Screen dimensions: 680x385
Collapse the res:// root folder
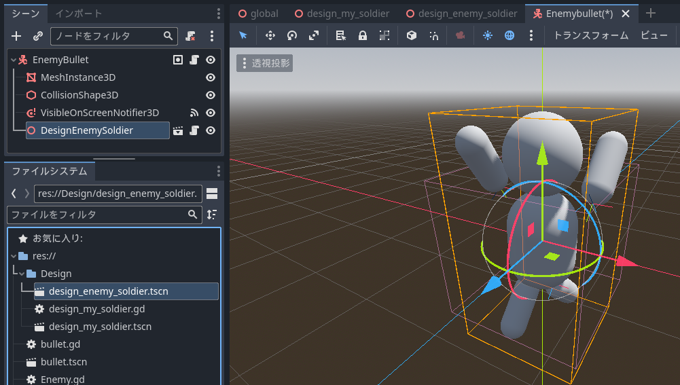pos(14,256)
